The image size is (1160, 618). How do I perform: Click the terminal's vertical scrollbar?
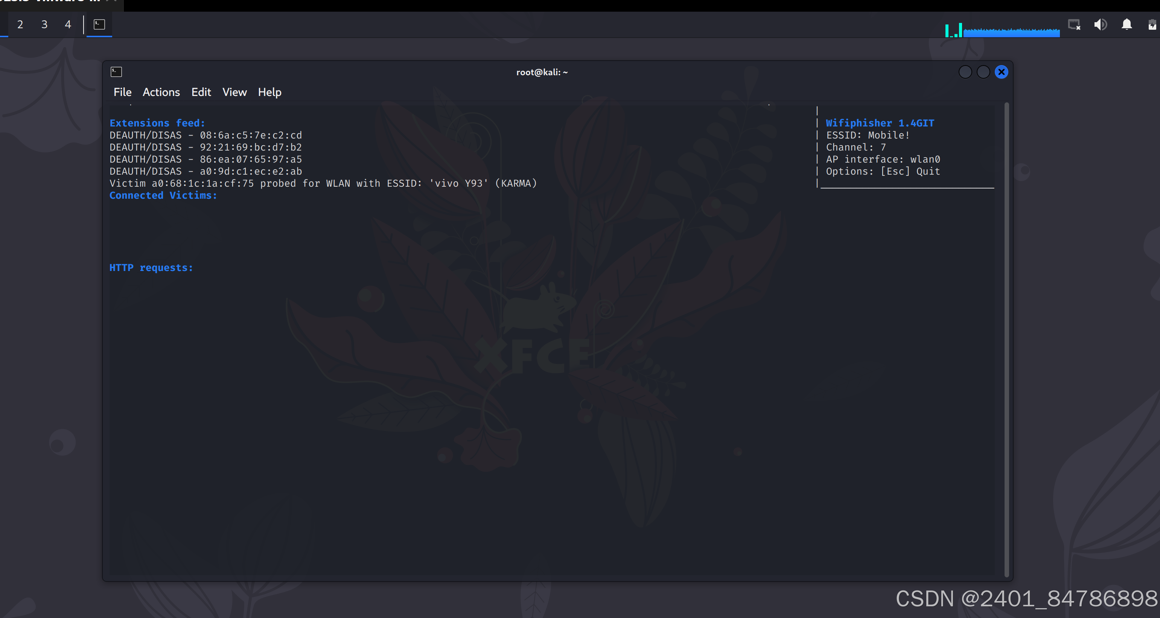[x=1006, y=338]
